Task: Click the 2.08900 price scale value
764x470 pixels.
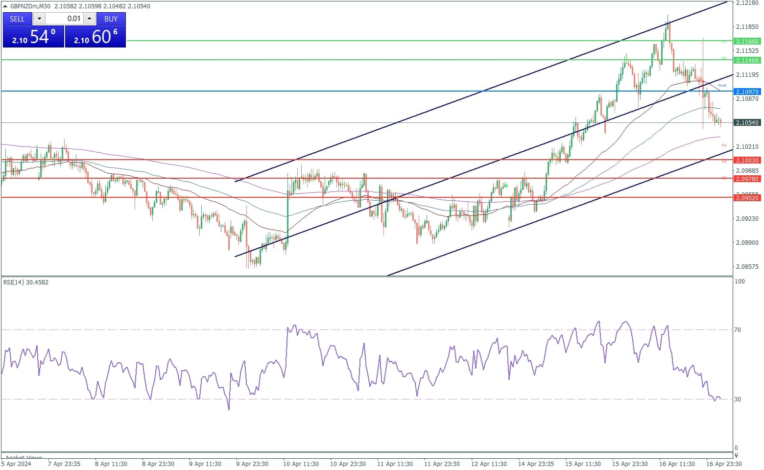Action: [747, 243]
